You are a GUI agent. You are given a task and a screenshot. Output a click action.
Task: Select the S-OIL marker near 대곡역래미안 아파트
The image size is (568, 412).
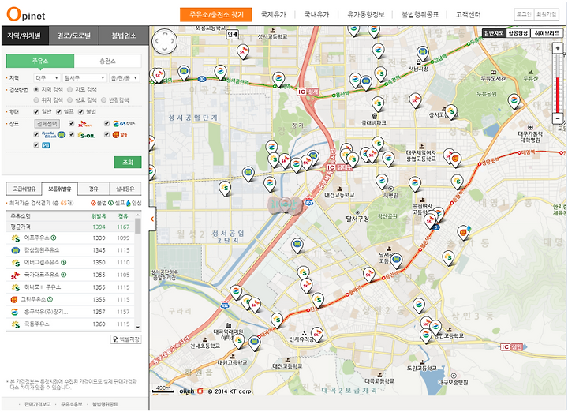238,341
